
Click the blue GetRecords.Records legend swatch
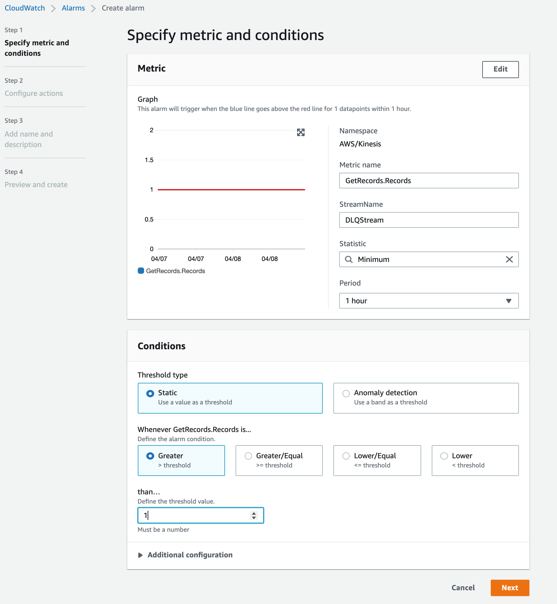click(x=141, y=271)
